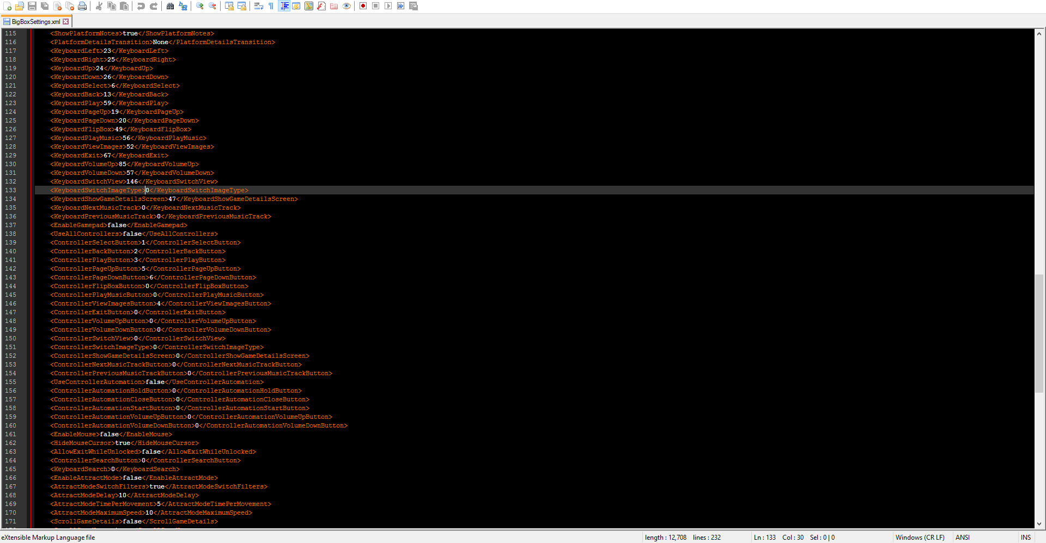1046x543 pixels.
Task: Toggle the indent guide button
Action: click(284, 6)
